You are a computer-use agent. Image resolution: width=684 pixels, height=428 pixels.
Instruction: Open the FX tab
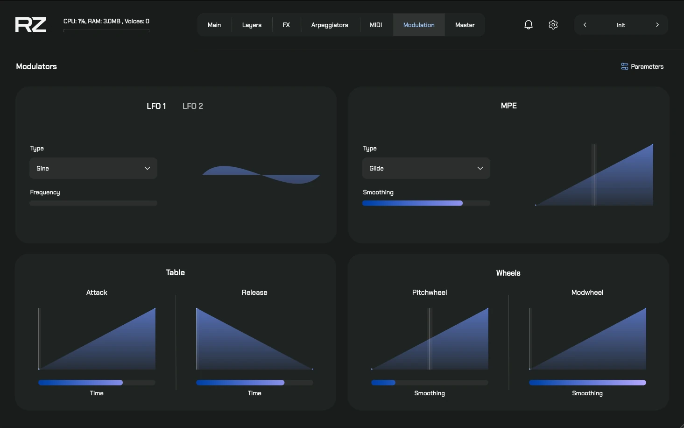click(x=286, y=25)
